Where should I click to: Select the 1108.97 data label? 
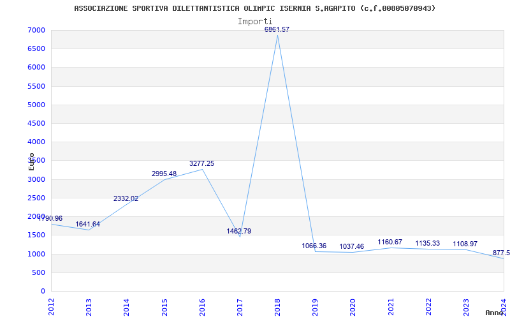pos(465,244)
